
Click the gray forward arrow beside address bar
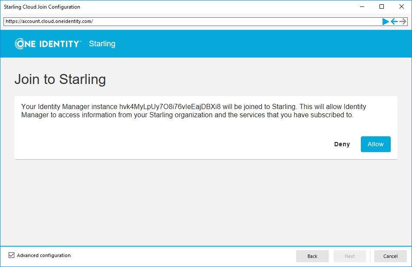coord(403,22)
